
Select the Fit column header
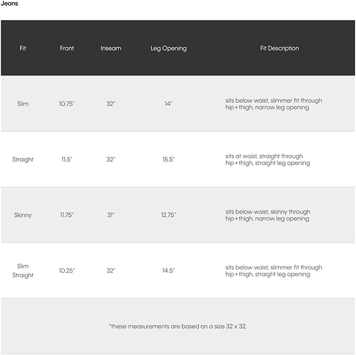pyautogui.click(x=23, y=48)
